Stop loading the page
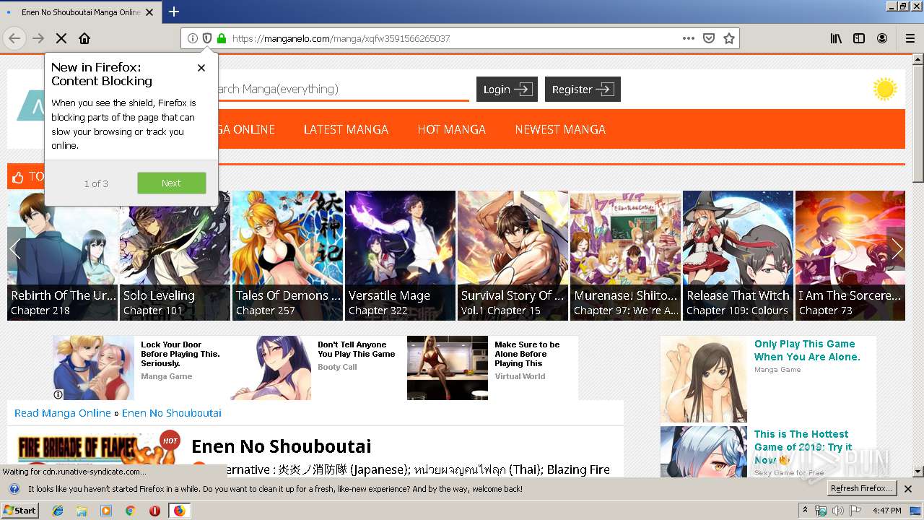Image resolution: width=924 pixels, height=520 pixels. click(x=61, y=38)
